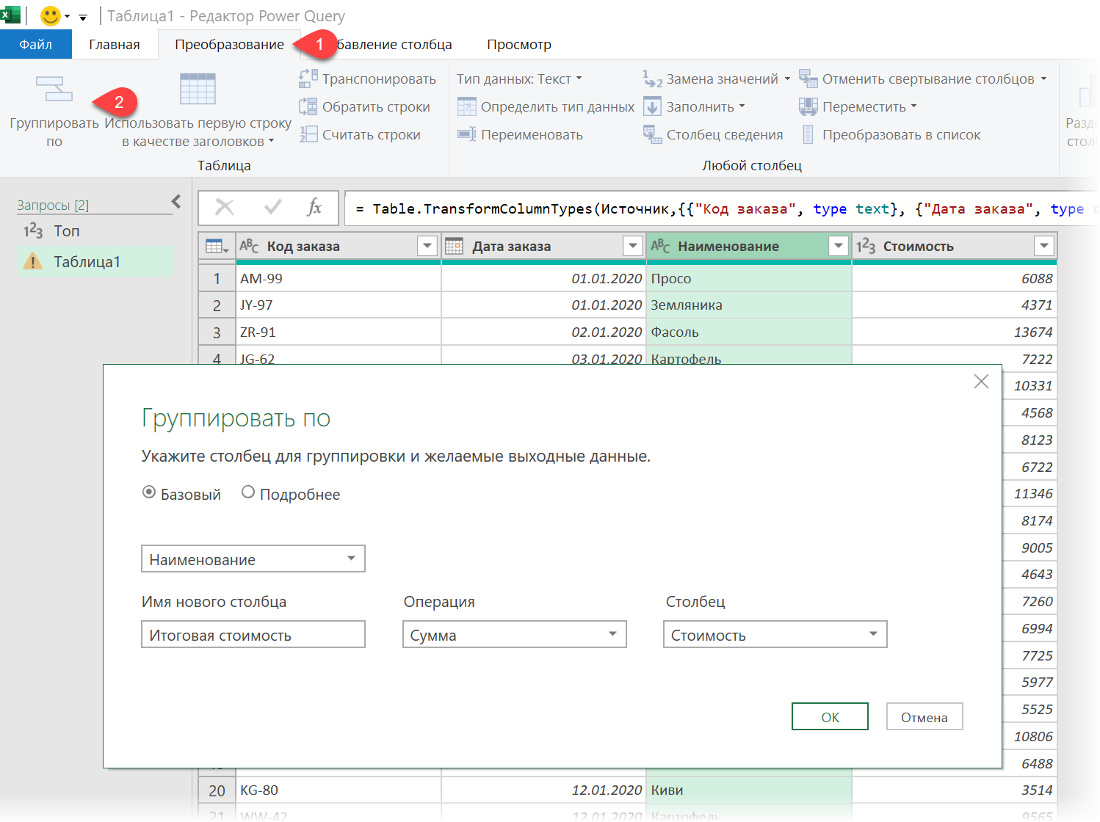Open filter dropdown of Стоимость column header
The width and height of the screenshot is (1100, 822).
pos(1044,246)
